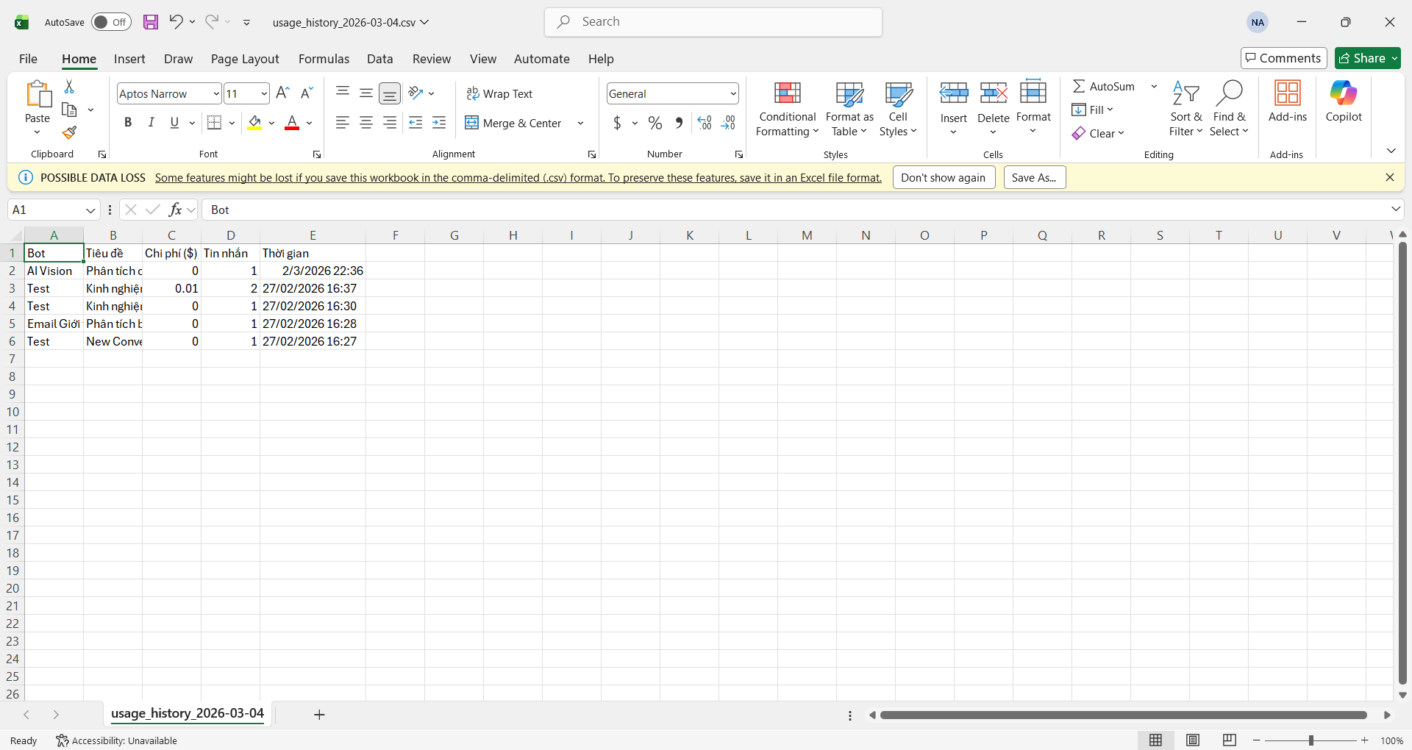This screenshot has height=750, width=1412.
Task: Click Increase Font Size icon
Action: tap(282, 93)
